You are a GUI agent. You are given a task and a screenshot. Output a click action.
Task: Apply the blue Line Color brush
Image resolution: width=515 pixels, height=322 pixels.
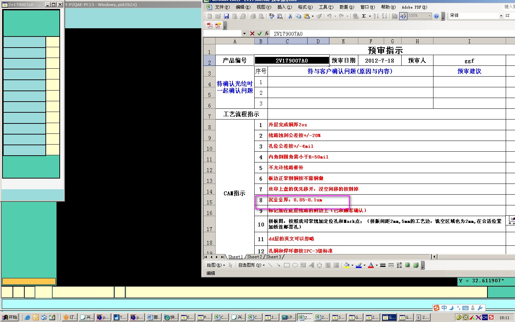click(359, 265)
